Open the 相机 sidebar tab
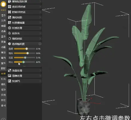The width and height of the screenshot is (131, 120). (3, 84)
